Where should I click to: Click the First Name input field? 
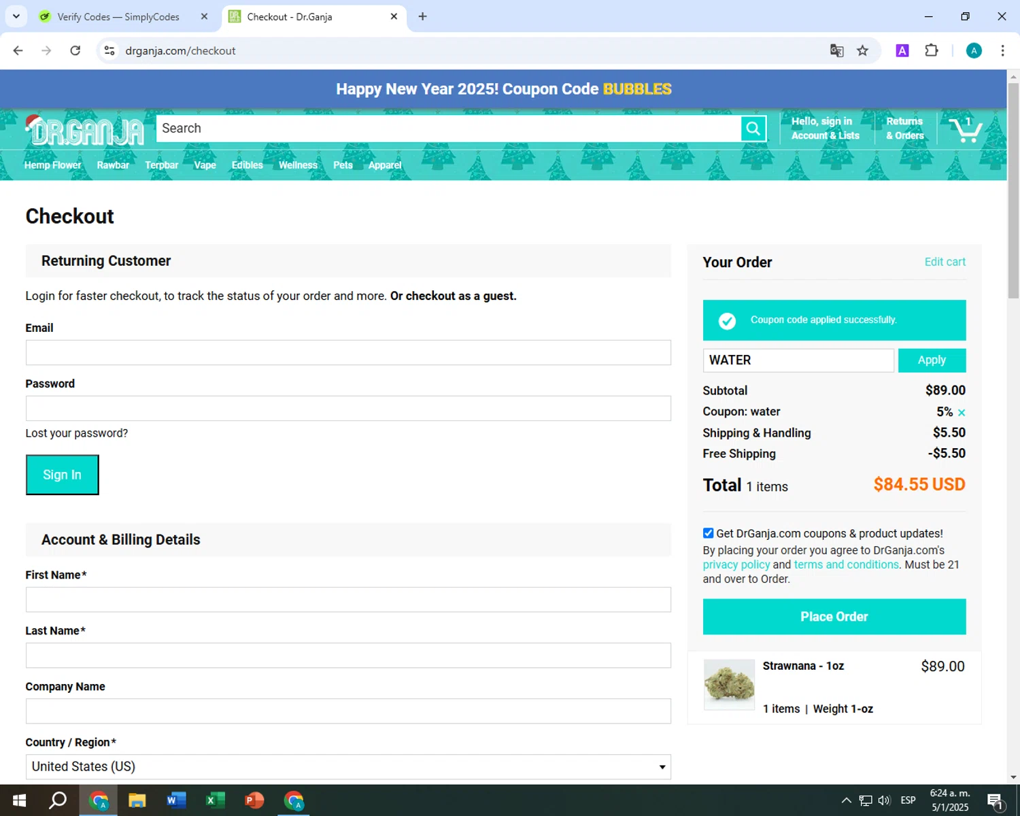(348, 600)
